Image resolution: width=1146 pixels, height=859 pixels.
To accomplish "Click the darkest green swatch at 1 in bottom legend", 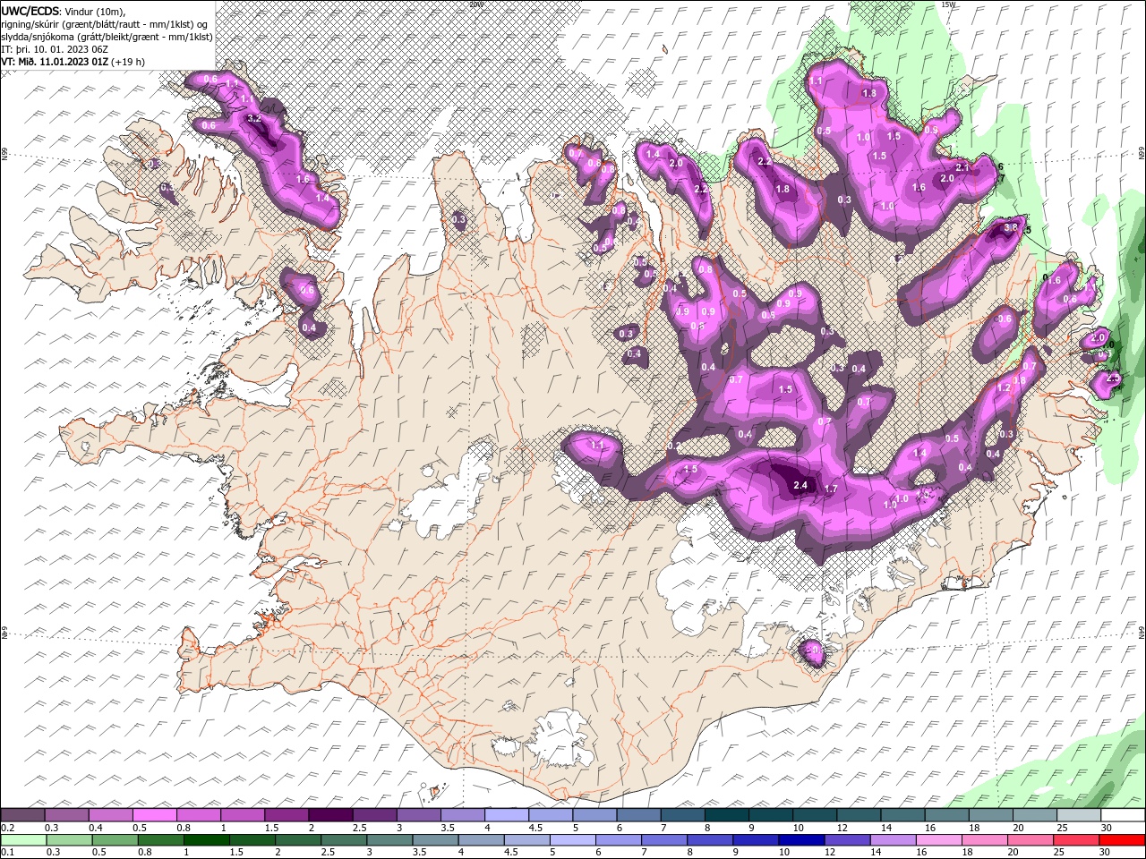I will pyautogui.click(x=207, y=840).
